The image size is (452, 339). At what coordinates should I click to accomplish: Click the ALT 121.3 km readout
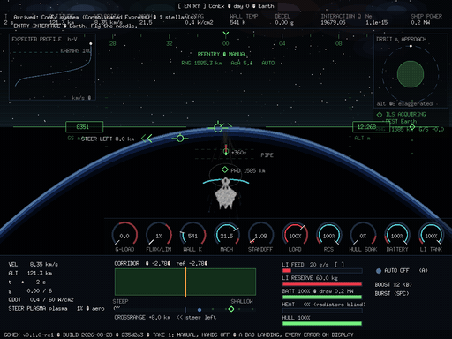click(30, 273)
